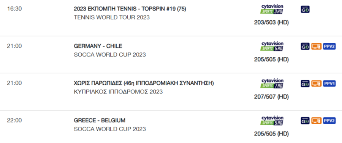Click the orange TV icon for Germany - Chile

click(x=316, y=46)
